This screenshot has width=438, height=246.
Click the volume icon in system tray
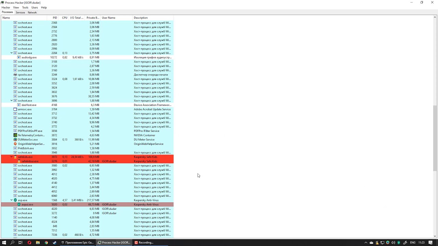(x=393, y=243)
